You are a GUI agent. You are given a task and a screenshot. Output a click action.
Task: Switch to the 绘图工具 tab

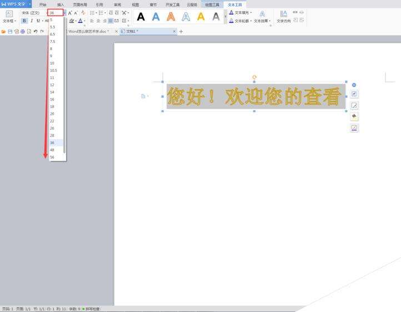click(x=212, y=4)
